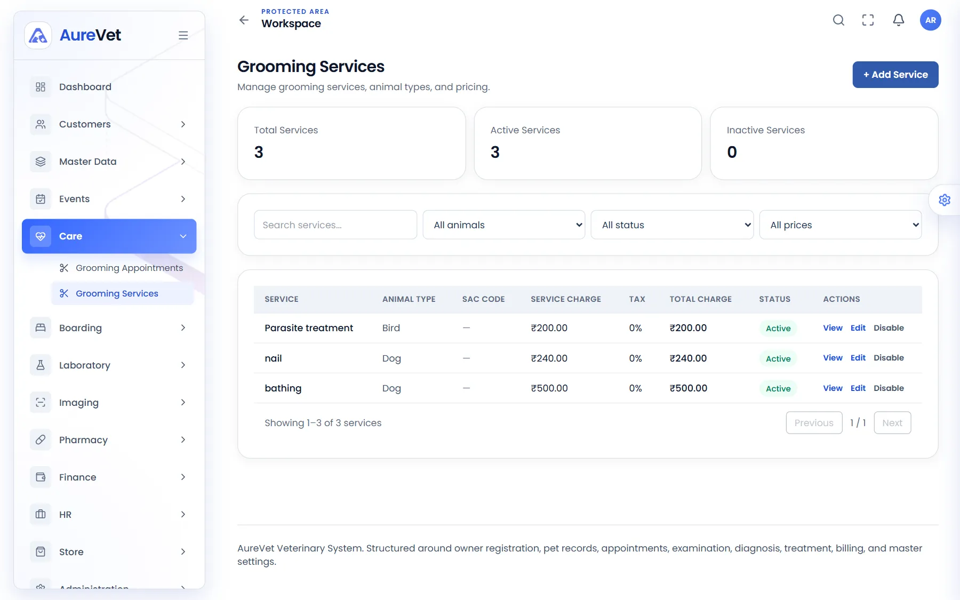Click the Next pagination button
The height and width of the screenshot is (600, 960).
(x=892, y=423)
